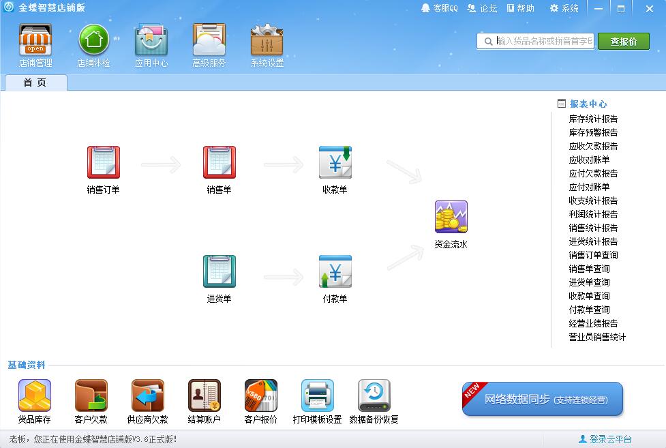Open the 资金流水 cash flow icon
666x448 pixels.
coord(451,217)
